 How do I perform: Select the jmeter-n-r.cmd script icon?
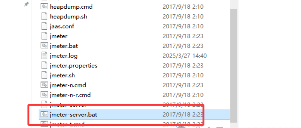(x=44, y=95)
